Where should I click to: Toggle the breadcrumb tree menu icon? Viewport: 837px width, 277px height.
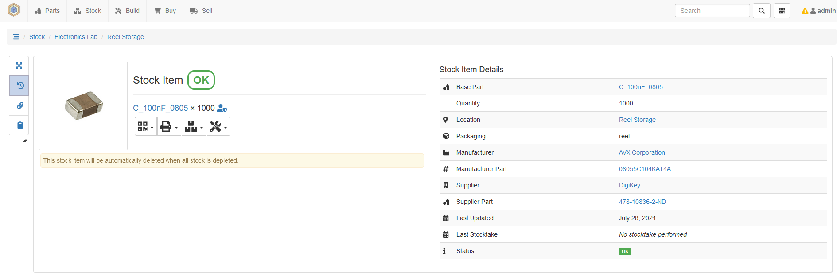click(16, 37)
